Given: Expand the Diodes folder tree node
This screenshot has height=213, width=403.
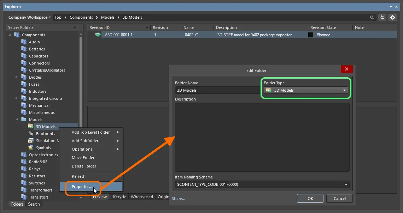Looking at the screenshot, I should click(16, 77).
